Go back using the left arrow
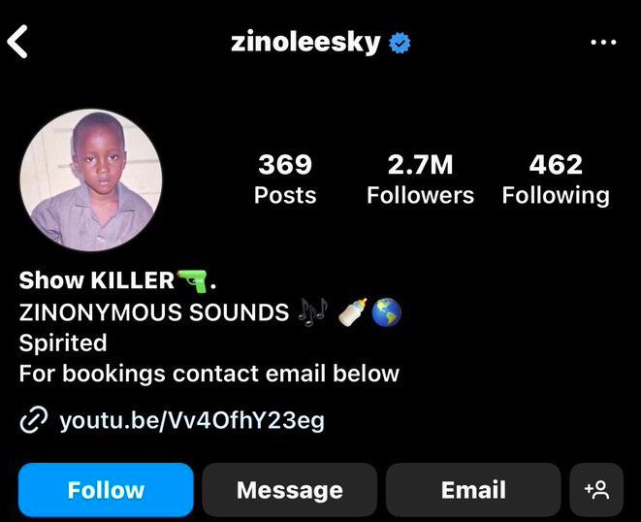The image size is (641, 522). 17,42
